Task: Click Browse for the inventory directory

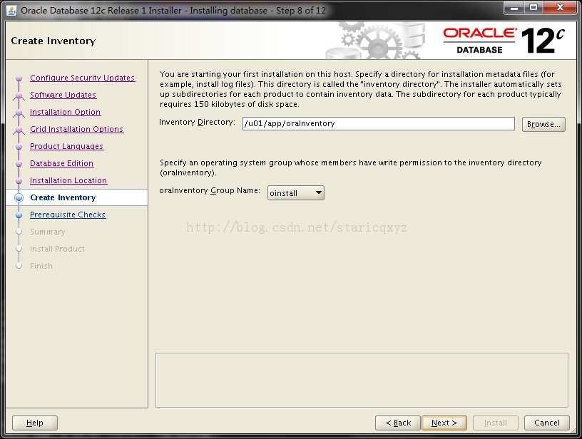Action: point(543,124)
